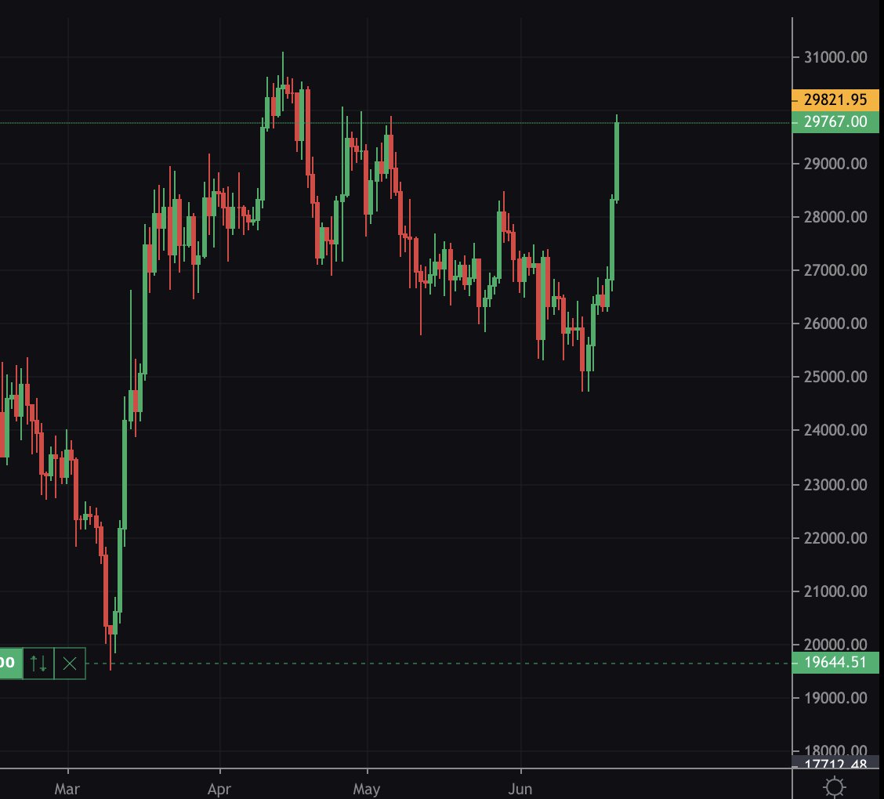Click the 26000.00 price axis label

pos(835,324)
